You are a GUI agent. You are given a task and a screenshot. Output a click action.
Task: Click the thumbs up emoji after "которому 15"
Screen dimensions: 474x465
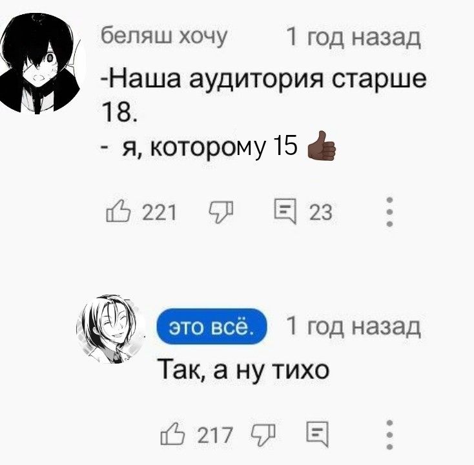tap(321, 145)
